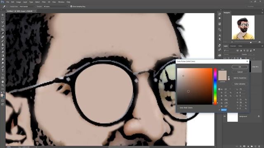Toggle Show Sampling Ring checkbox
The height and width of the screenshot is (148, 264).
pos(71,7)
